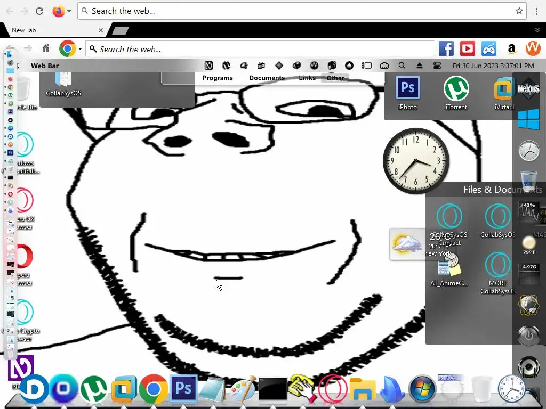Screen dimensions: 546x409
Task: Click the circled eject icon in the menu bar
Action: point(349,66)
